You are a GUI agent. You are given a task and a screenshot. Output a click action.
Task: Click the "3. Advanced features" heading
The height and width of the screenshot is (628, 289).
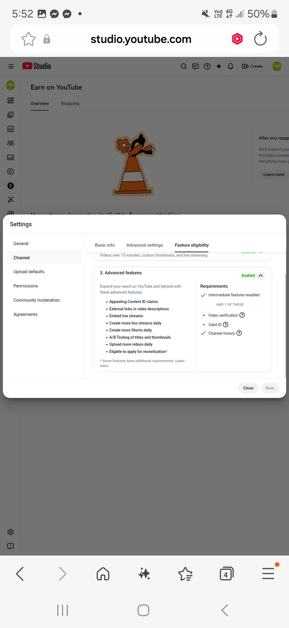pos(121,273)
